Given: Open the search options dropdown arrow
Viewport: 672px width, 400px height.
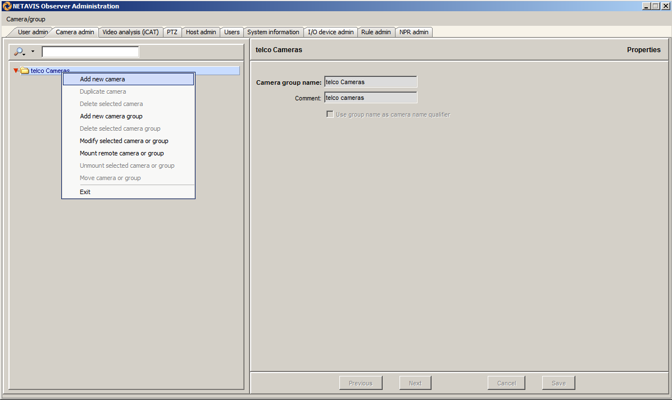Looking at the screenshot, I should pyautogui.click(x=33, y=52).
